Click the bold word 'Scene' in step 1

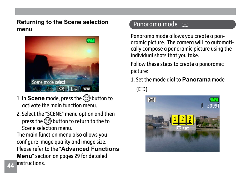click(36, 98)
